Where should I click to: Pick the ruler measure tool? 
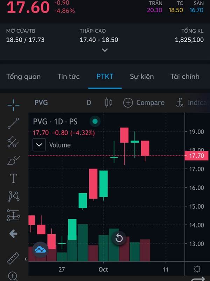click(13, 258)
